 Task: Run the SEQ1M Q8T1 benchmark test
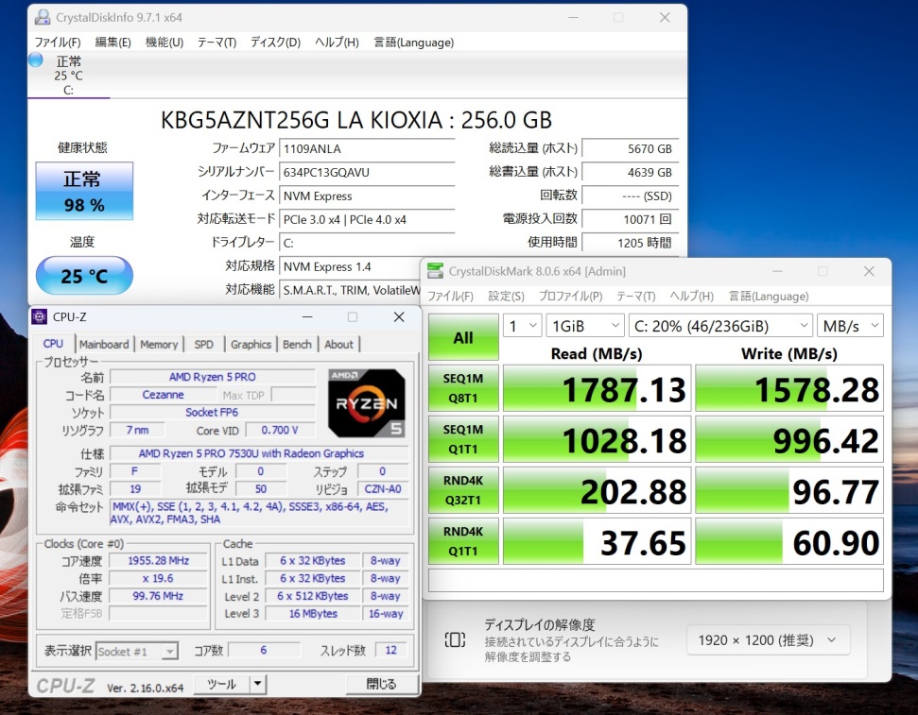(463, 387)
